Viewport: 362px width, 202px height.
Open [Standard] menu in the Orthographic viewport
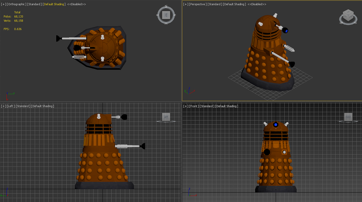coord(34,4)
